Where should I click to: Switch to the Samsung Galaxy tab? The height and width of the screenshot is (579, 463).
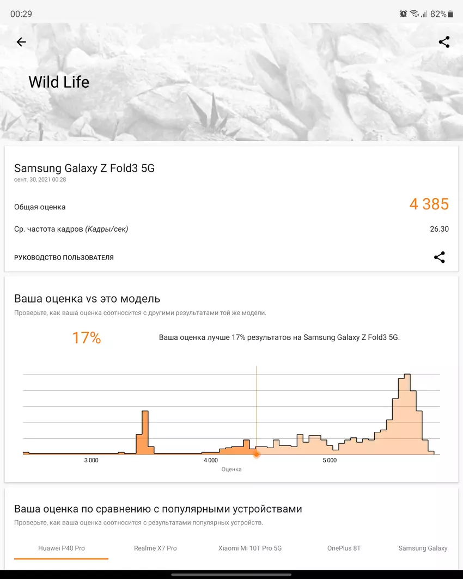[x=423, y=548]
